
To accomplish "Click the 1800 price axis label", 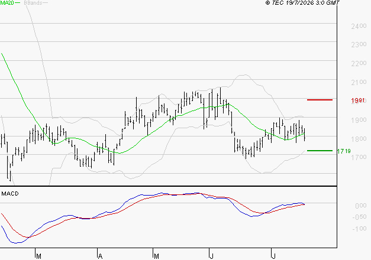I will click(x=359, y=139).
